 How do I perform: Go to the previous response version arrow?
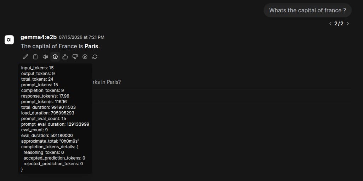(330, 24)
